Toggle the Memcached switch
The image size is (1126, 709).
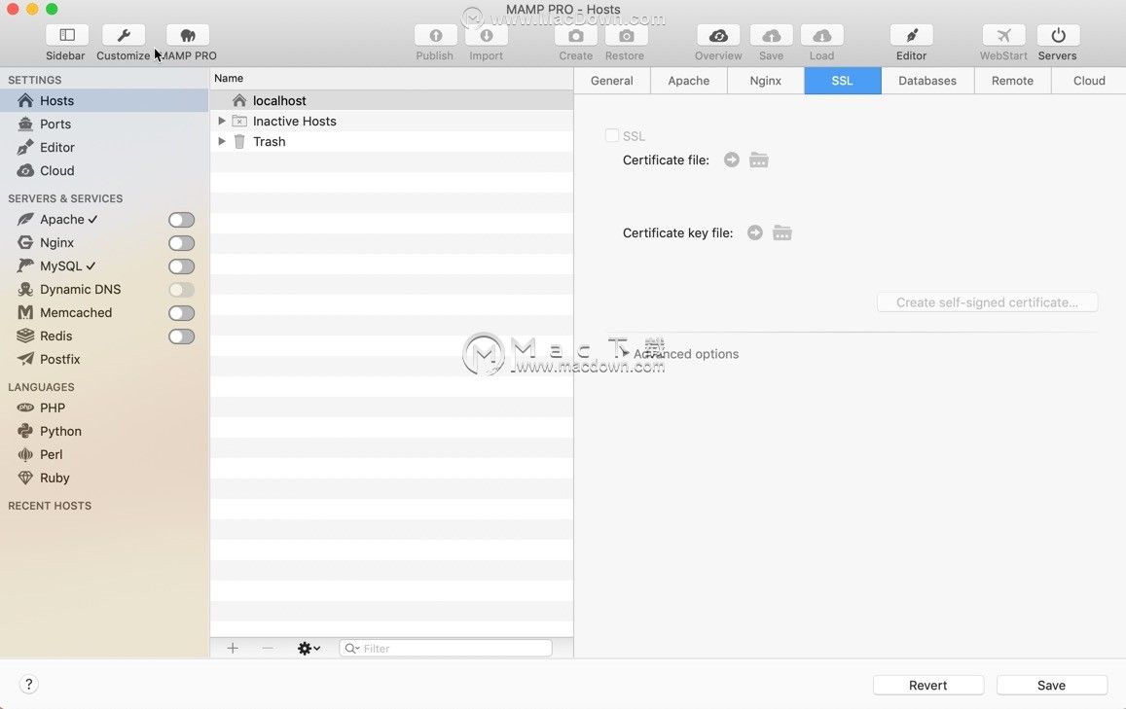pos(182,313)
